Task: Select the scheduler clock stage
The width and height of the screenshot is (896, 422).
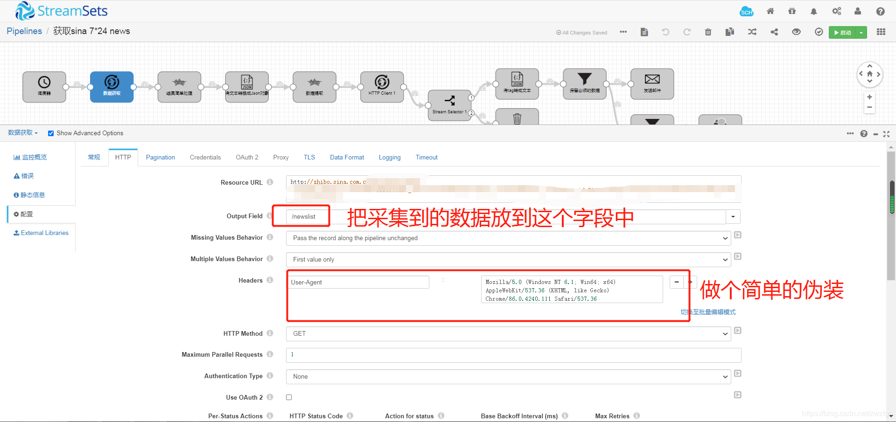Action: tap(44, 87)
